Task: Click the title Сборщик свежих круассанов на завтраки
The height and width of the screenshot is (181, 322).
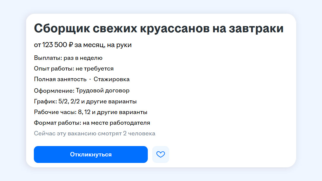Action: pyautogui.click(x=159, y=28)
